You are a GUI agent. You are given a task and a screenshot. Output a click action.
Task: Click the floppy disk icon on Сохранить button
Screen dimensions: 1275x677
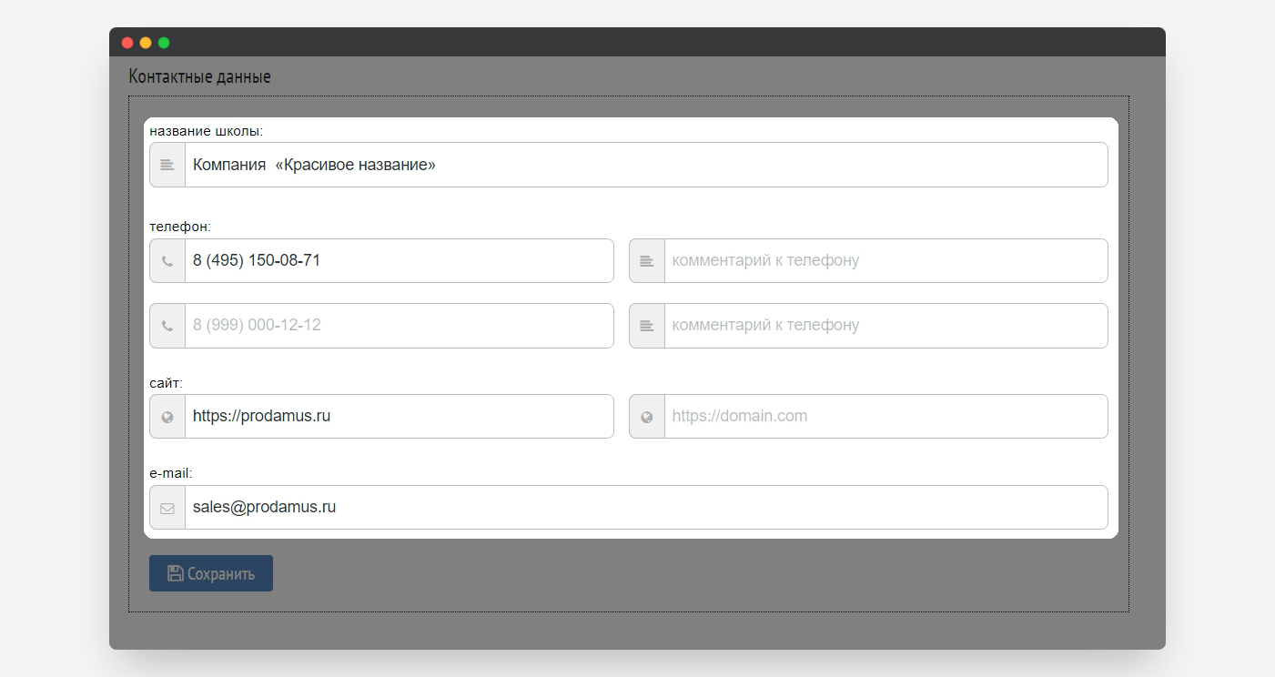point(176,573)
